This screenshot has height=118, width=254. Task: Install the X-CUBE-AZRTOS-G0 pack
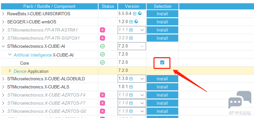point(162,111)
